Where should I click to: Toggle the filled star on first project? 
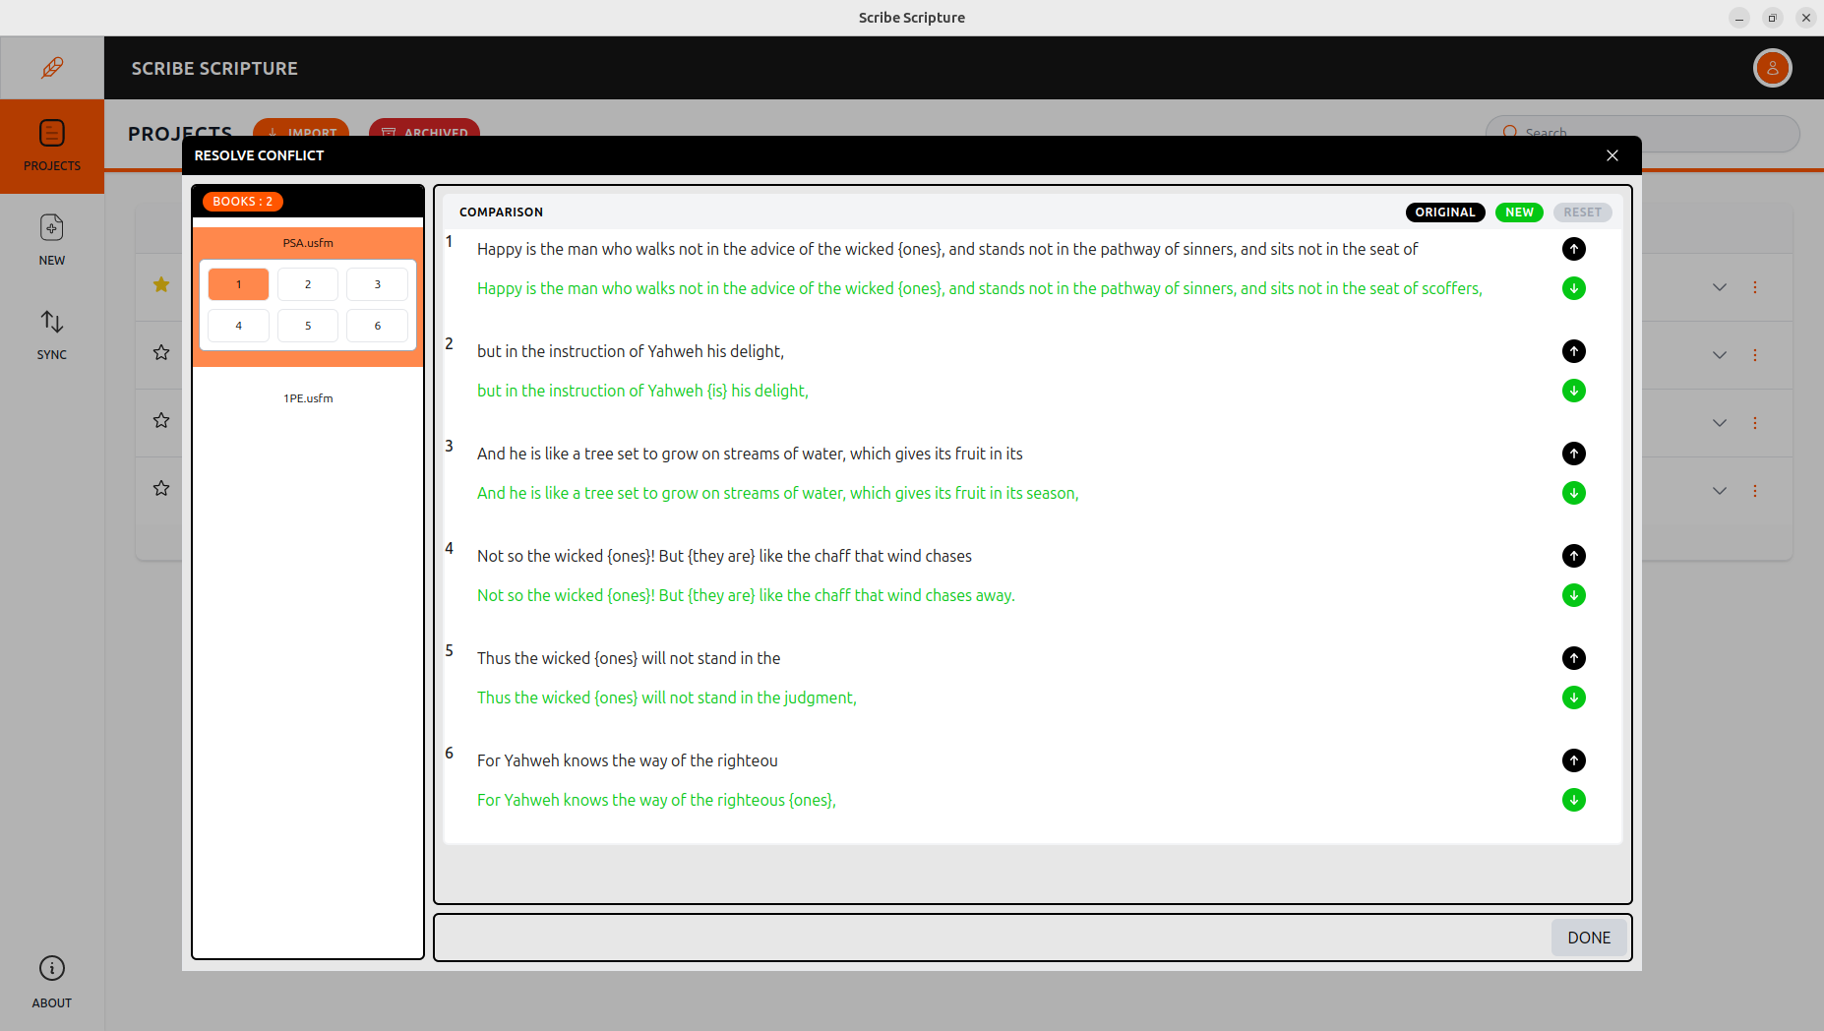tap(161, 285)
